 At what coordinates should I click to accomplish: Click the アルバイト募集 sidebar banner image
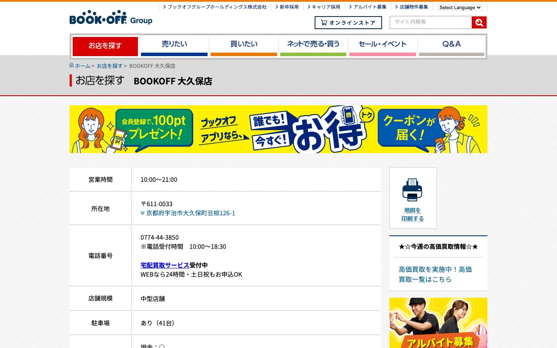point(438,323)
